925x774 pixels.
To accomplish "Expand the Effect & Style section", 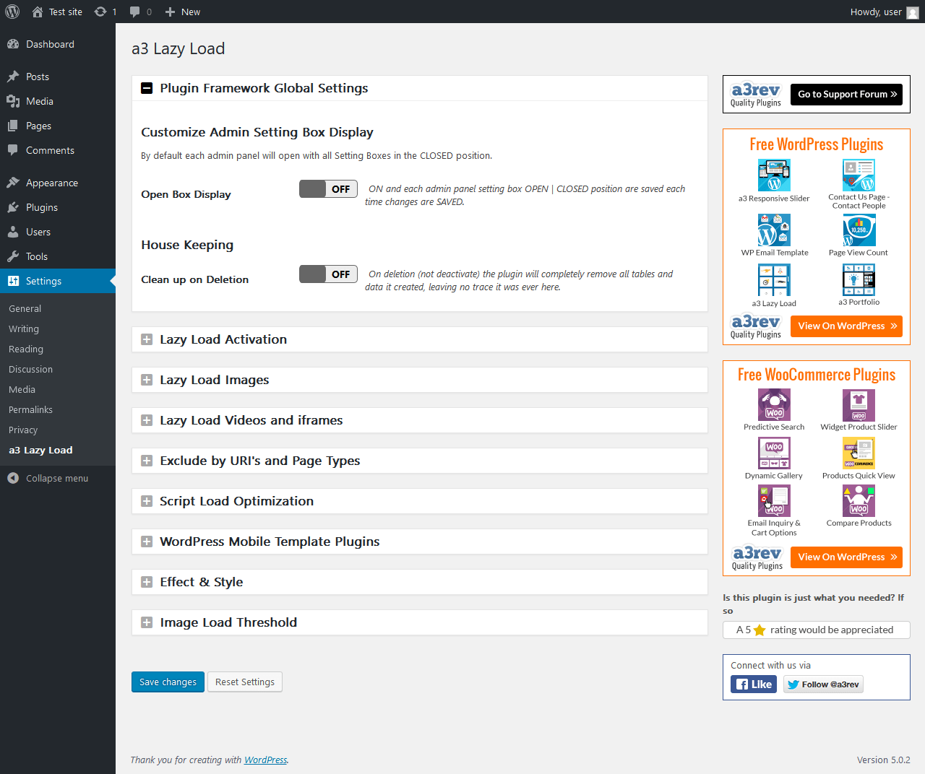I will pos(147,582).
